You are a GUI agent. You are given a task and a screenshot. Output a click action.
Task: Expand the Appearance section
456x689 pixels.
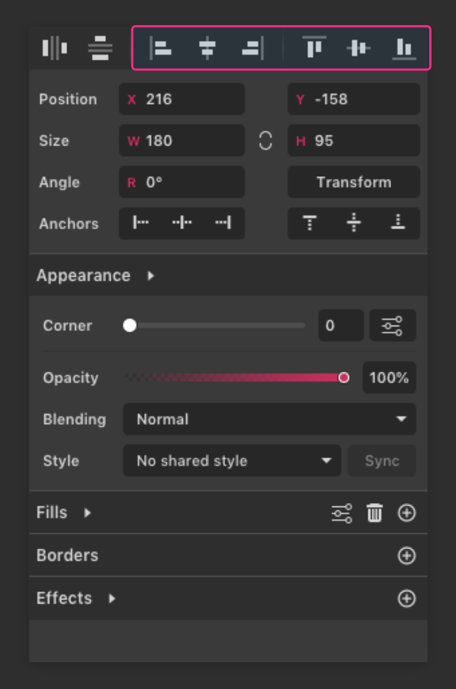click(x=151, y=275)
